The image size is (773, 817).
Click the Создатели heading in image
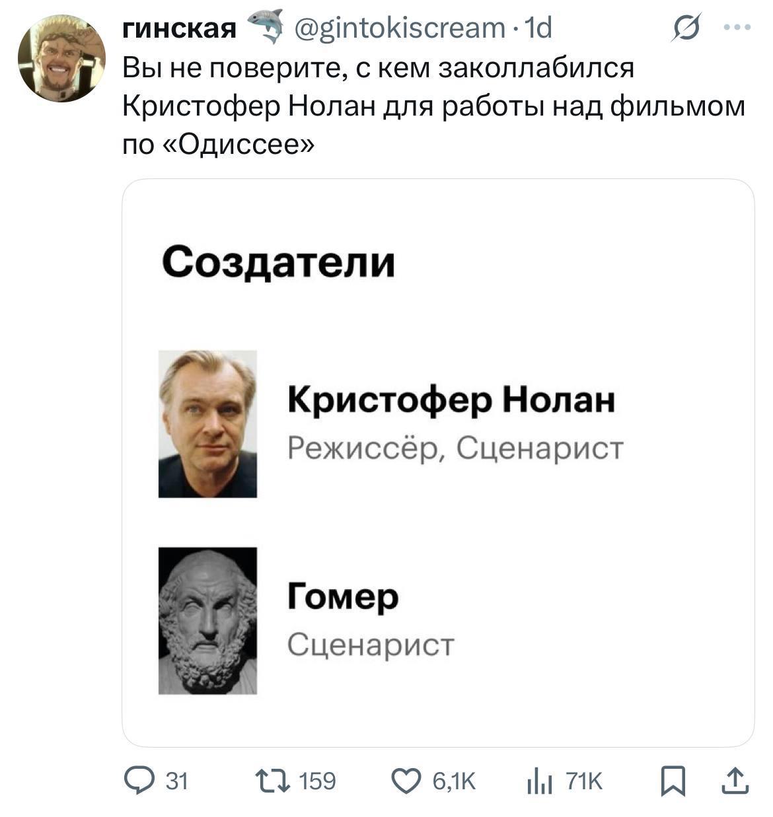pos(278,262)
